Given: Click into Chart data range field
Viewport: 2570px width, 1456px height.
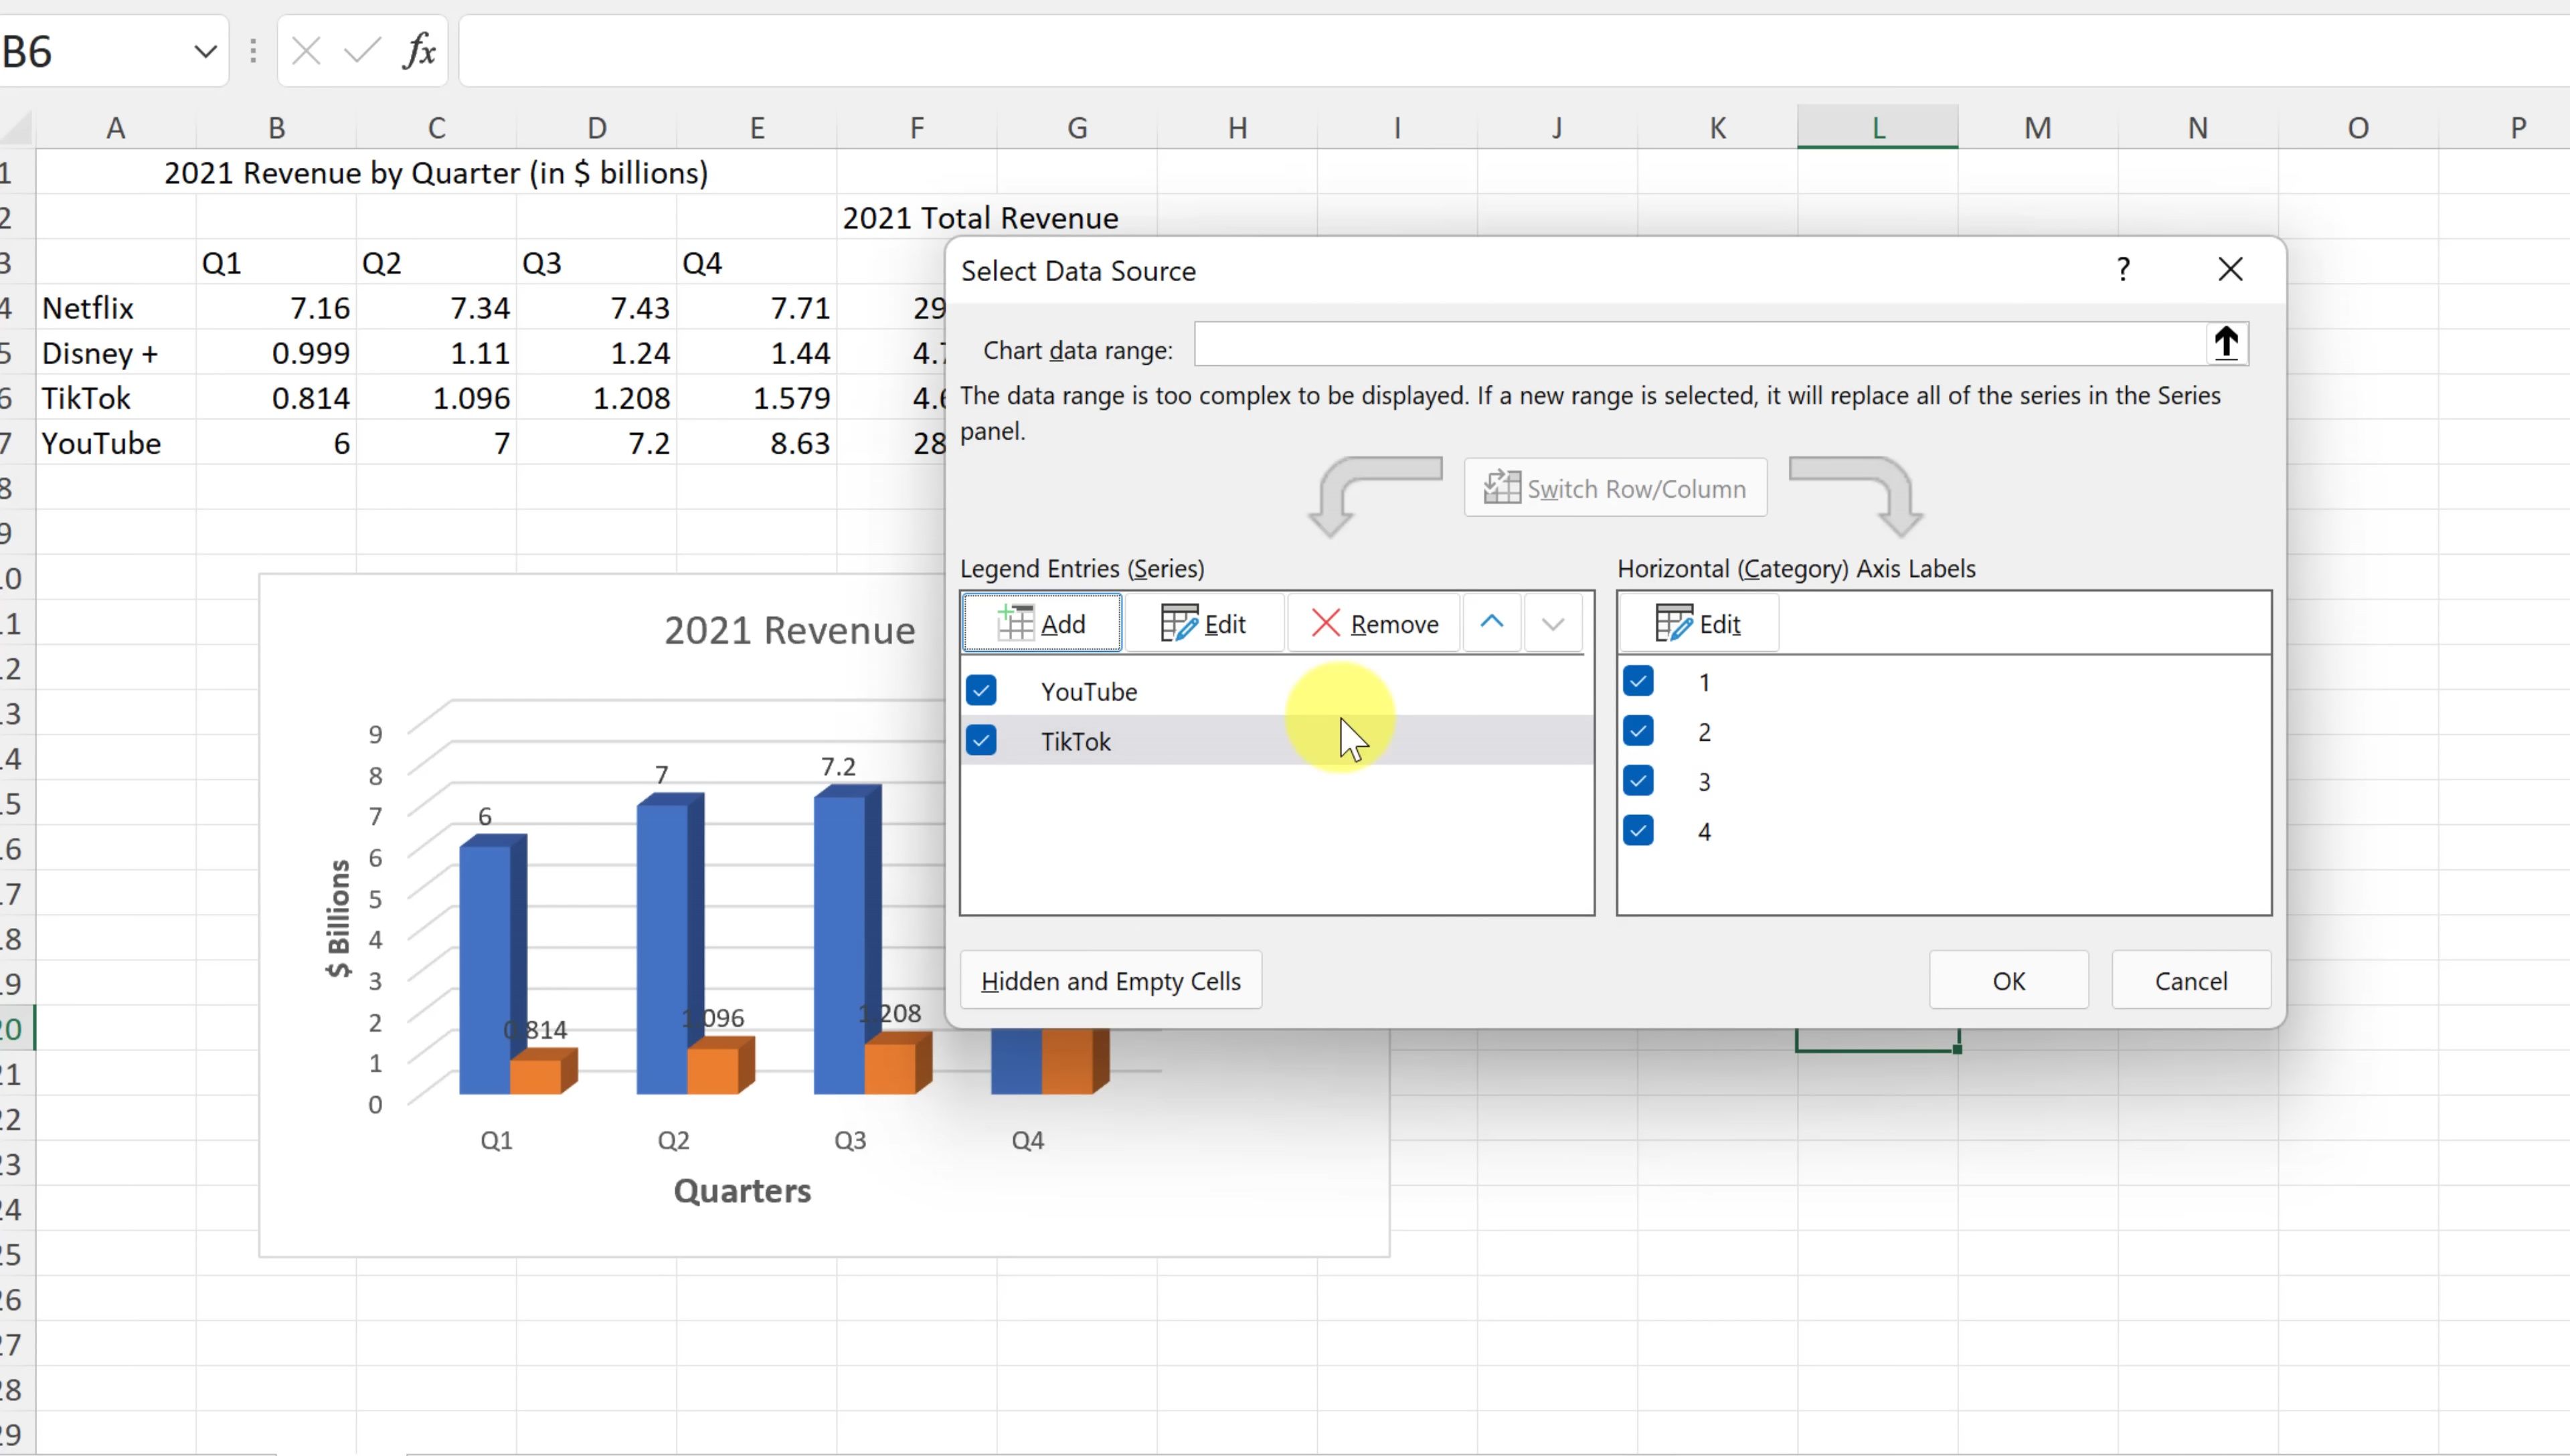Looking at the screenshot, I should 1700,345.
